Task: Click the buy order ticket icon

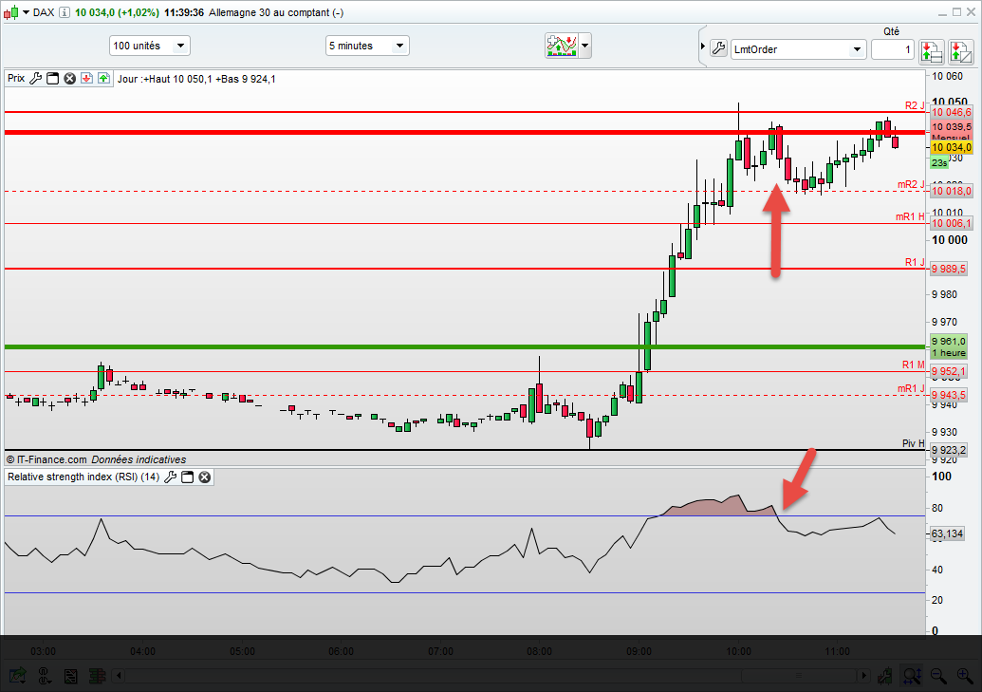Action: click(932, 52)
